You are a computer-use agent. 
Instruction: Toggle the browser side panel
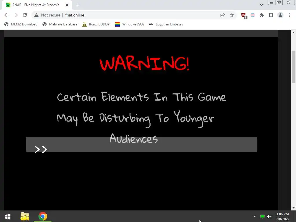271,15
